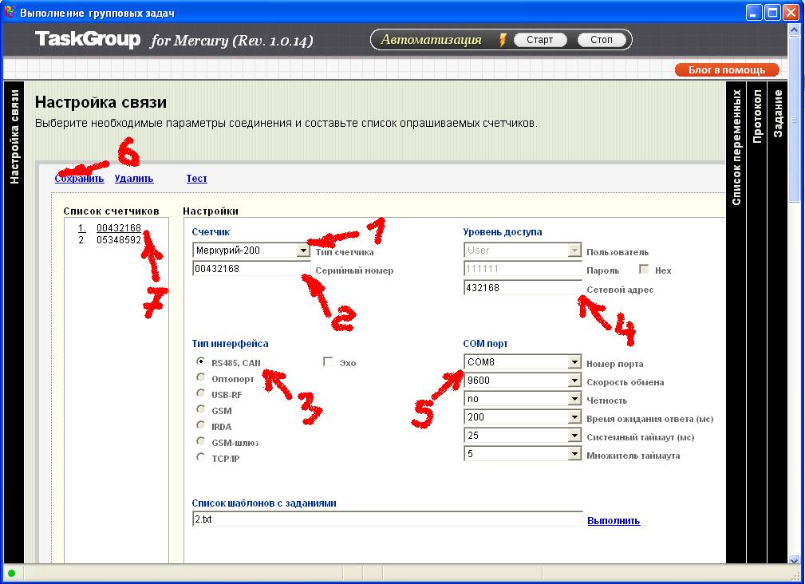Close the Выполнение групповых задач window
Viewport: 805px width, 584px height.
pos(791,12)
